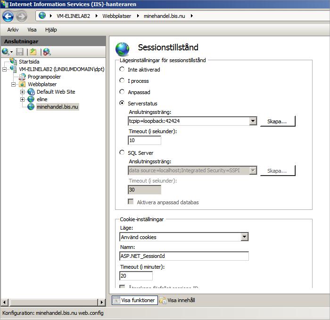This screenshot has width=330, height=320.
Task: Select Default Web Site in the tree
Action: [56, 92]
